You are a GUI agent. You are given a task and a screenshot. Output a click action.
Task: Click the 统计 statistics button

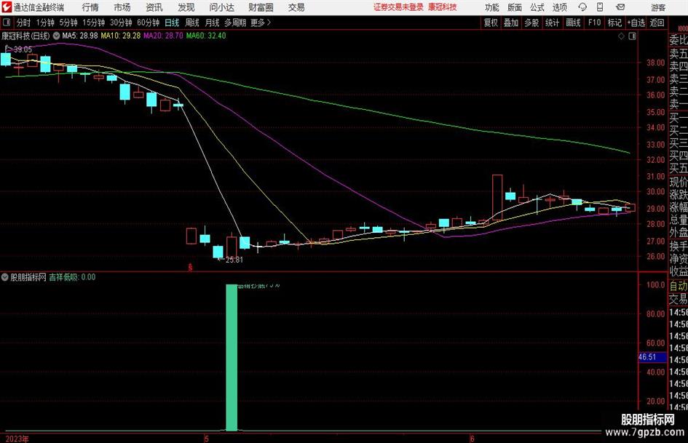[552, 23]
